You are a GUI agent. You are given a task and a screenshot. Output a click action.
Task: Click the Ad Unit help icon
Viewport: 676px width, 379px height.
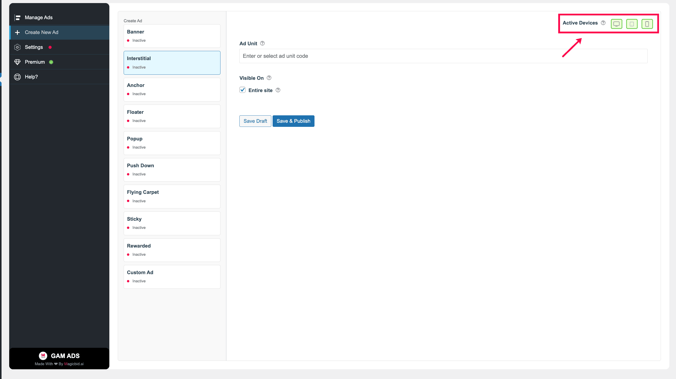[262, 43]
